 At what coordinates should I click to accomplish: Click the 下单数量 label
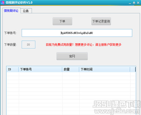point(11,45)
